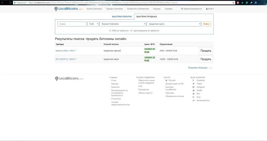Viewport: 267px width, 141px height.
Task: Click the browser reload icon
Action: pos(10,2)
